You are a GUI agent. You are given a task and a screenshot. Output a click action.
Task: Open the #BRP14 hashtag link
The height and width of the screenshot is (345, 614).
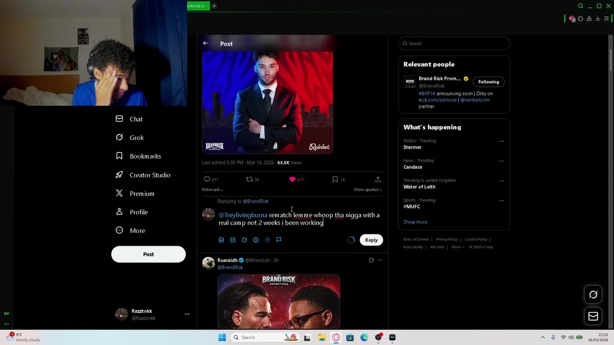point(427,93)
